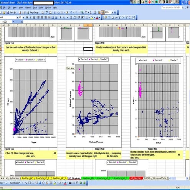Toggle the highlighted Drawing toolbar button
190x190 pixels.
click(x=103, y=12)
